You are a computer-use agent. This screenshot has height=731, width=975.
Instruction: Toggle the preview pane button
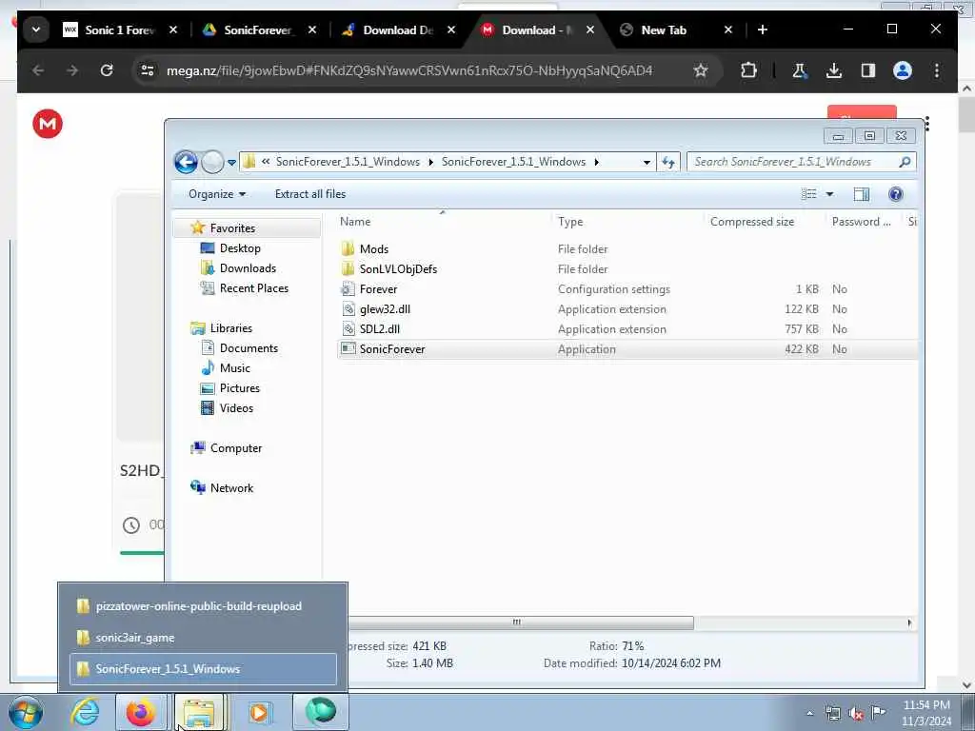coord(861,194)
